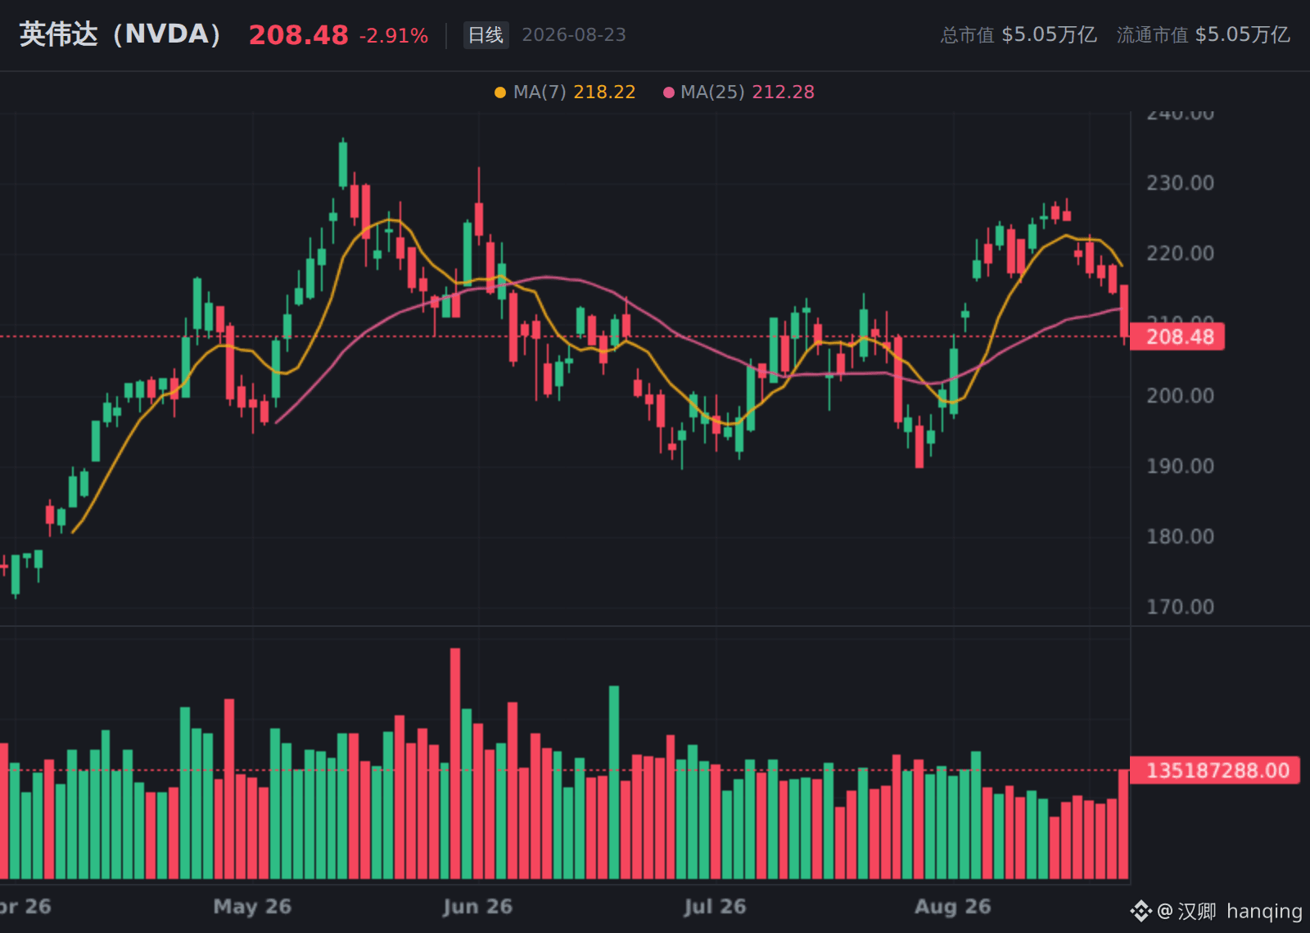Click the red 208.48 price tag on axis
1310x933 pixels.
click(1177, 336)
